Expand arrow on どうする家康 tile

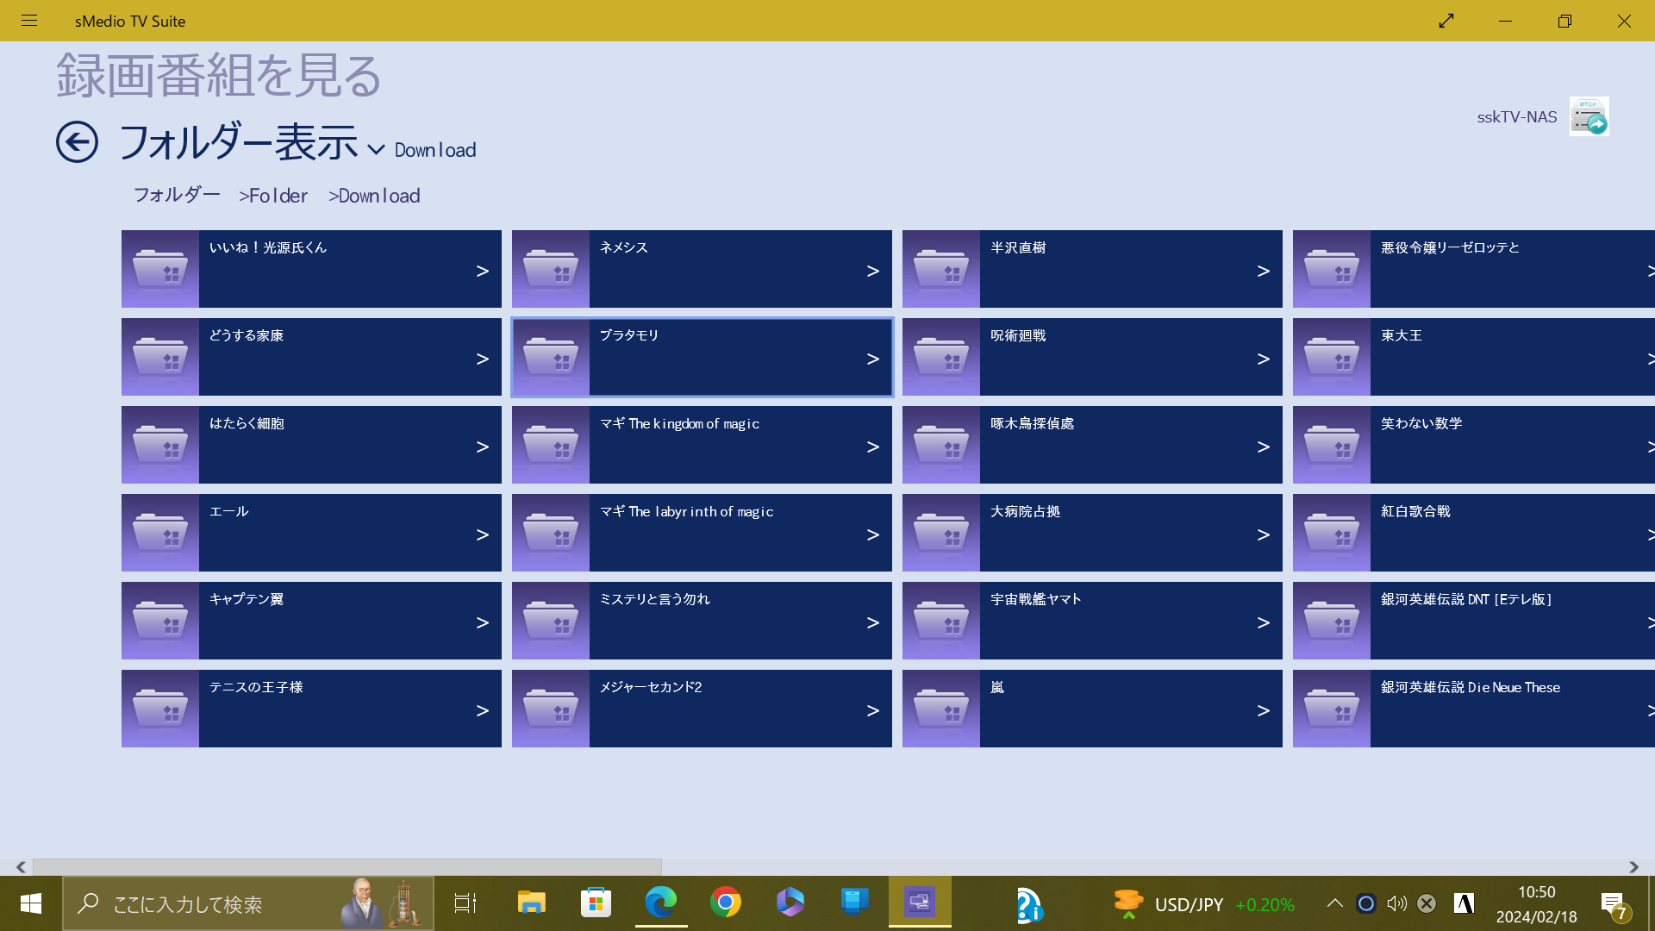click(x=483, y=359)
